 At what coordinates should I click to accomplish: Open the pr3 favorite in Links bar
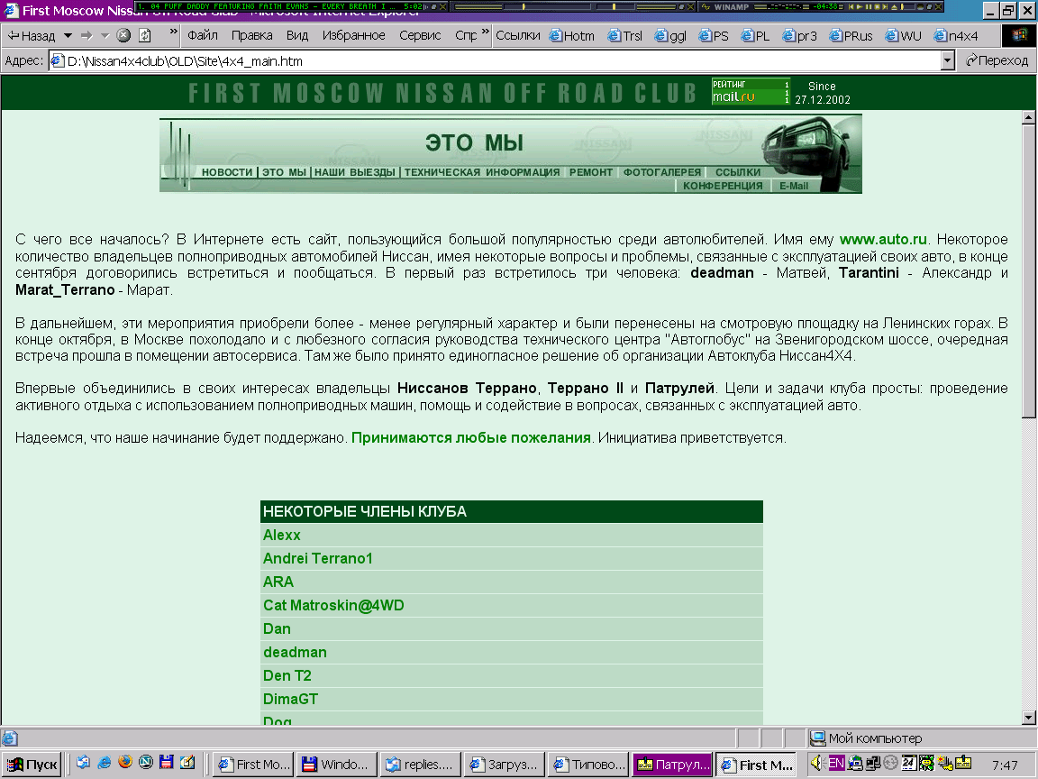800,36
